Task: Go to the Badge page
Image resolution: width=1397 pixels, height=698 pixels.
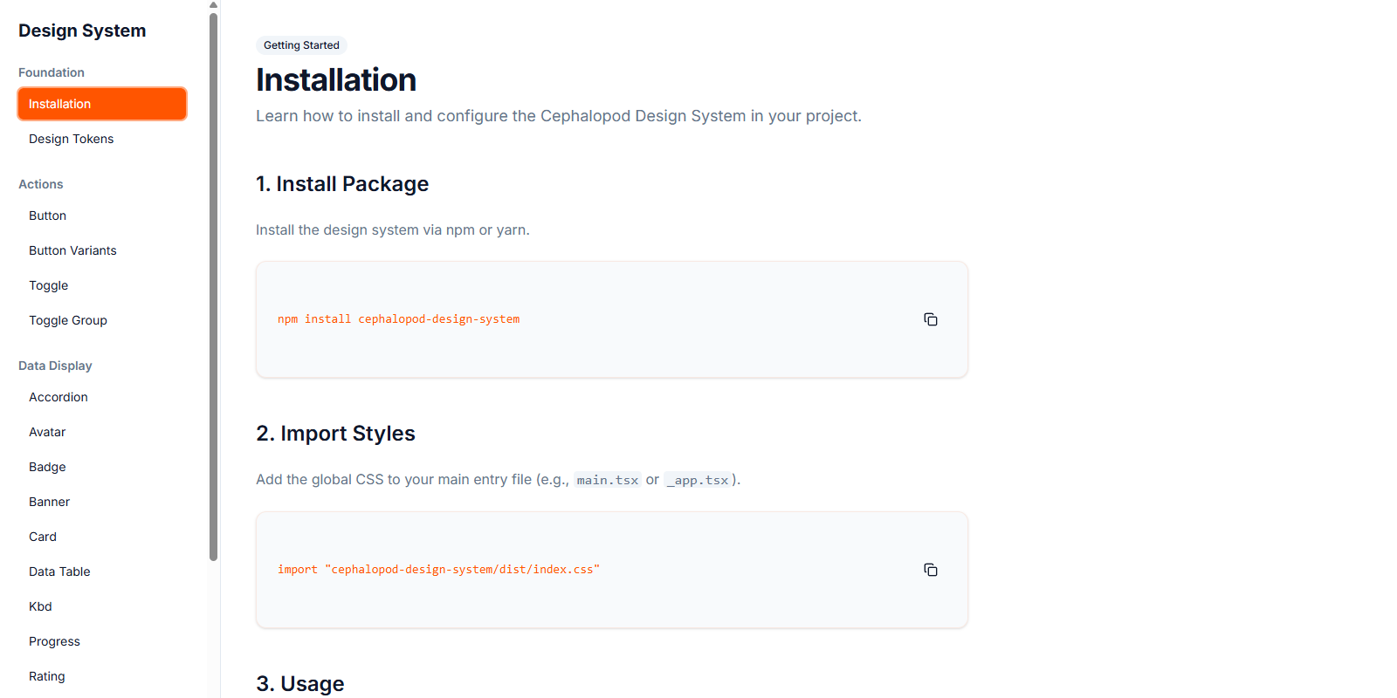Action: tap(102, 467)
